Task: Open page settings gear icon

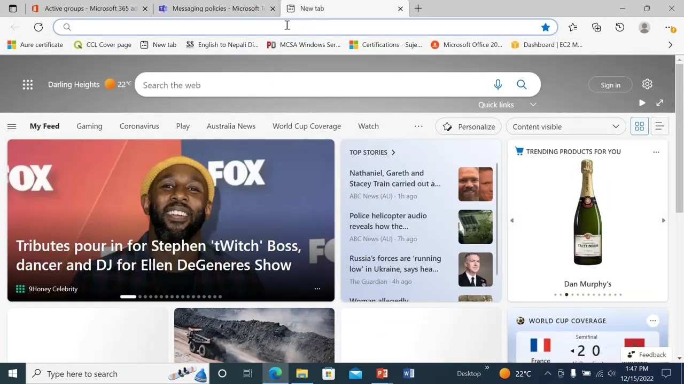Action: [x=647, y=84]
